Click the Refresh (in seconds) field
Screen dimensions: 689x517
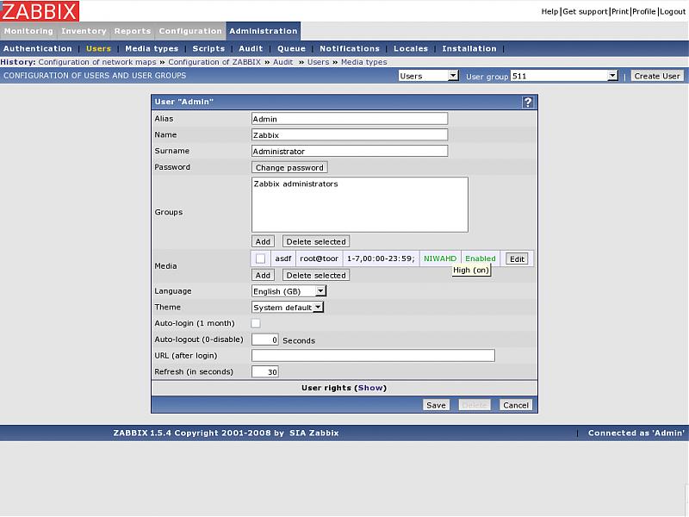click(265, 371)
